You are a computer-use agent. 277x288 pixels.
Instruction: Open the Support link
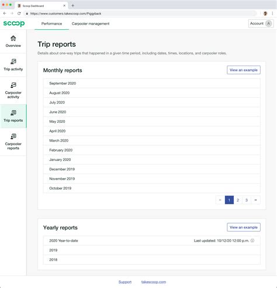coord(125,282)
